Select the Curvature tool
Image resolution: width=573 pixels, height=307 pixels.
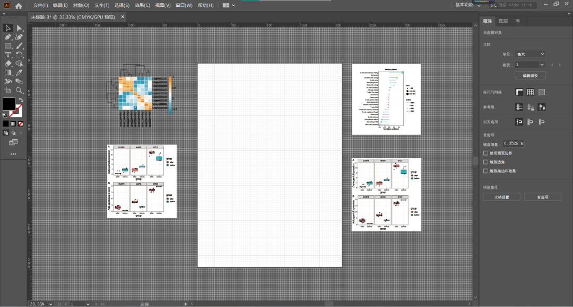click(19, 37)
